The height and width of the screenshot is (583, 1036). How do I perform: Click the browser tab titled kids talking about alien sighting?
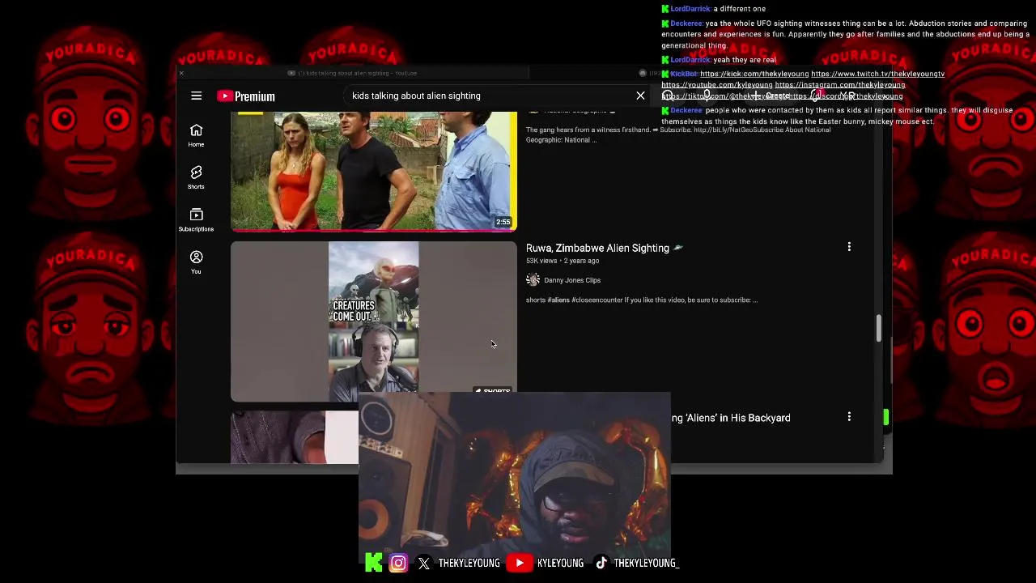coord(351,73)
